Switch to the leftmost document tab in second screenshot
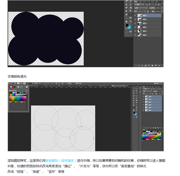Screen dimensions: 180x176 pos(36,86)
